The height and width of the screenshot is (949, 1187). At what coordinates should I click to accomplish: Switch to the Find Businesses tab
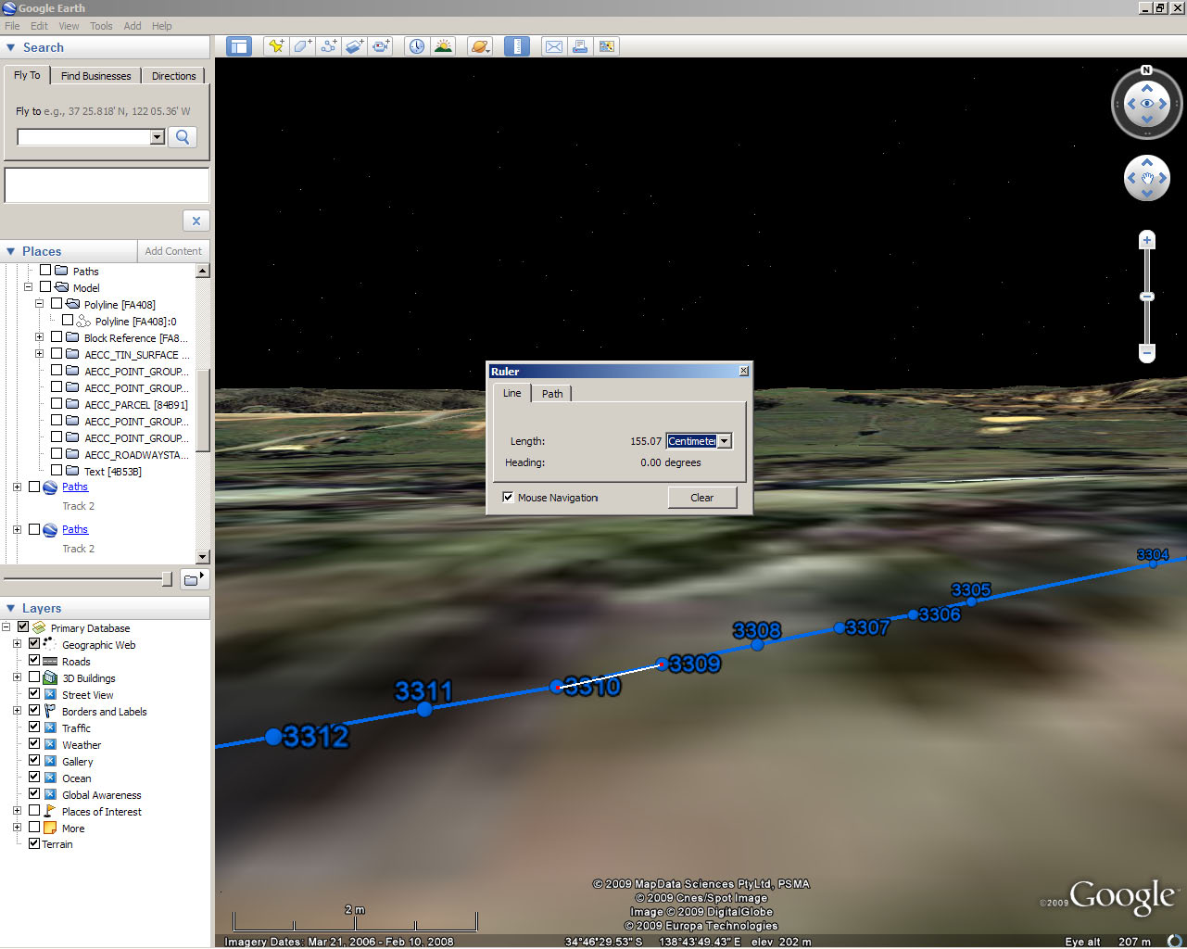[96, 76]
